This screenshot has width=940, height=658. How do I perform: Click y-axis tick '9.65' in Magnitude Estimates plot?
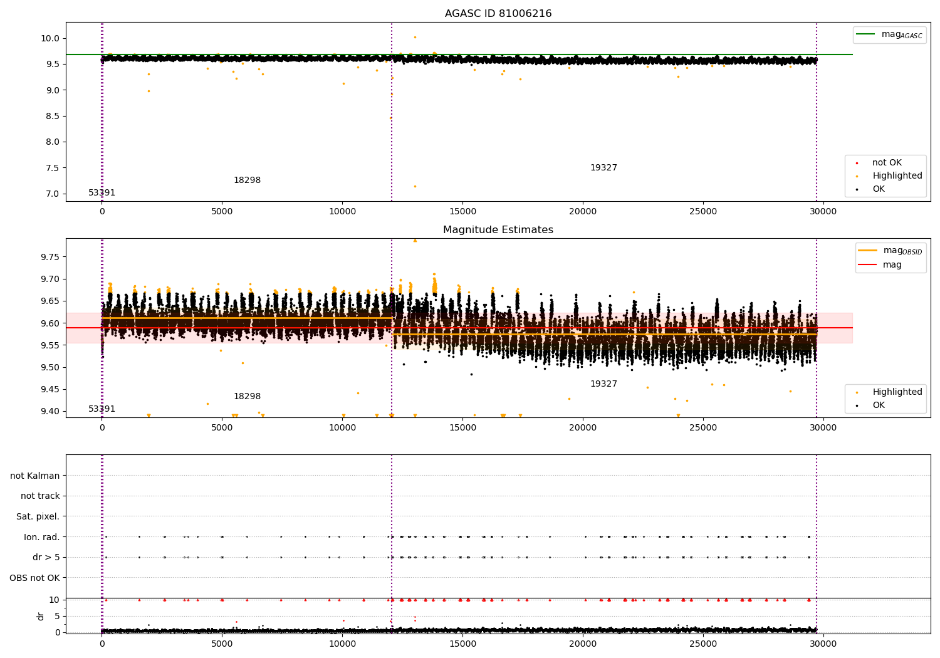pos(50,301)
